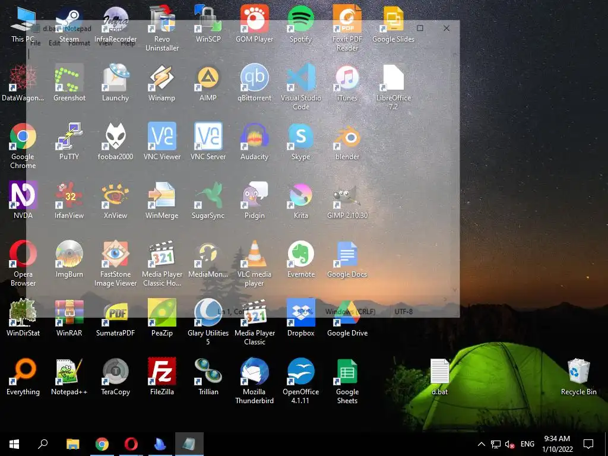Open the notification Action Center
Image resolution: width=608 pixels, height=456 pixels.
tap(588, 444)
